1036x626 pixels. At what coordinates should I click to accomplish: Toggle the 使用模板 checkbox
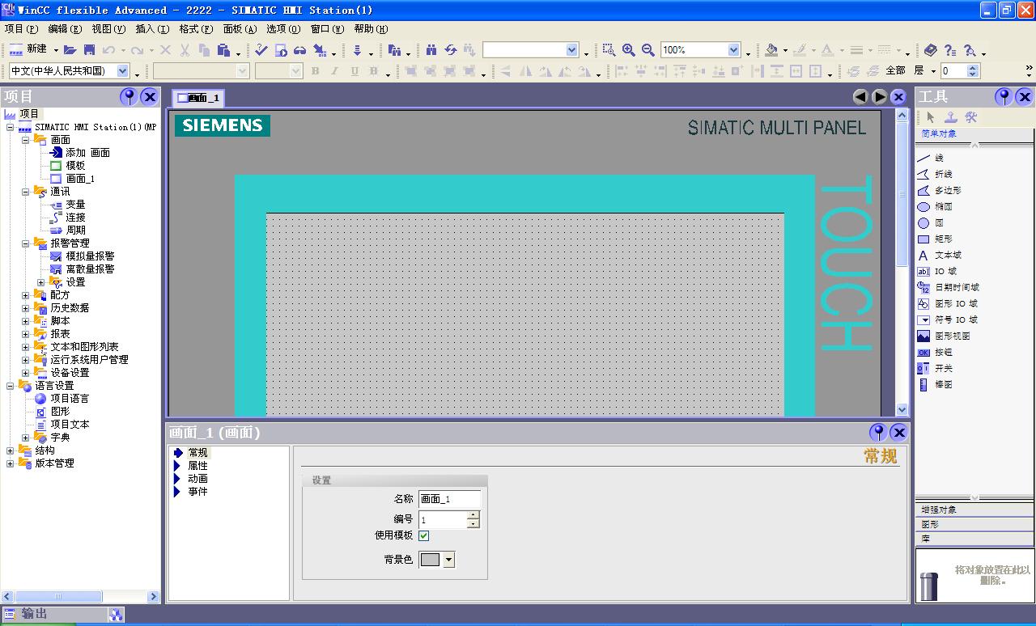[x=424, y=535]
